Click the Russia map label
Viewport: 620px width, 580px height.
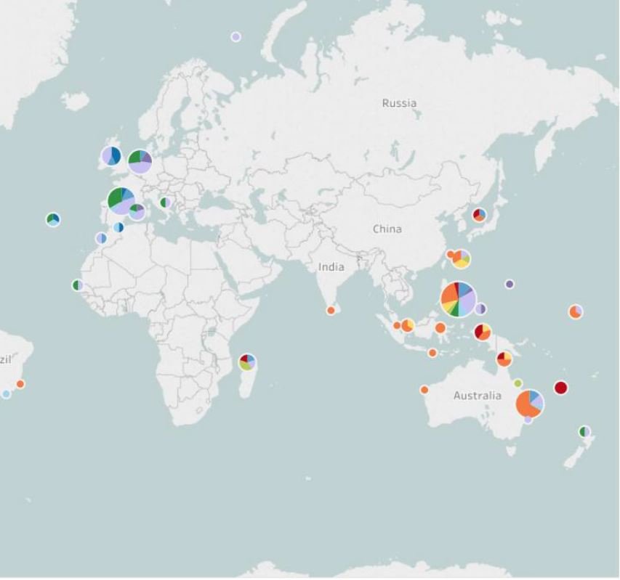[399, 103]
